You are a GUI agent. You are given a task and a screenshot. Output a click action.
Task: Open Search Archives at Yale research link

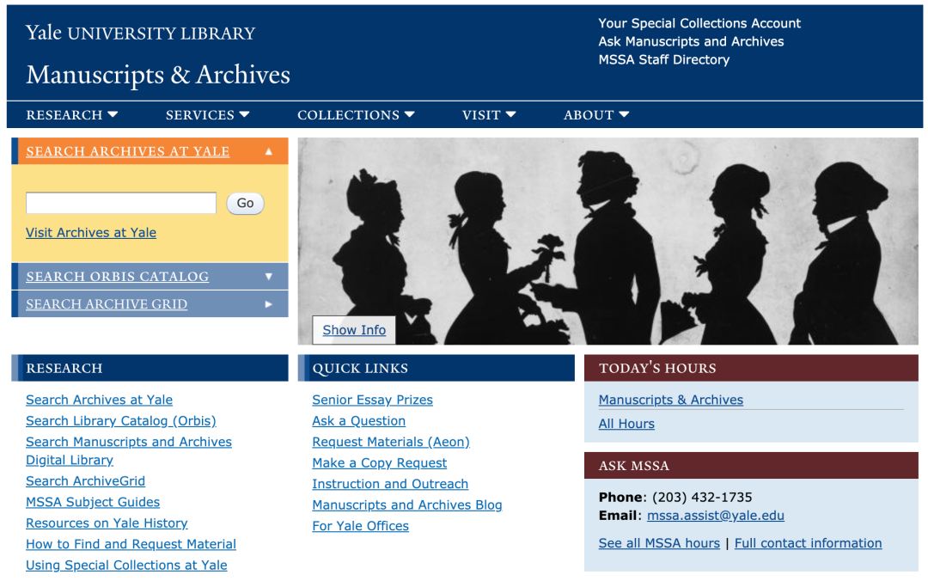[100, 400]
